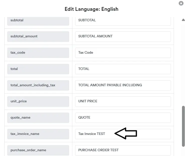This screenshot has height=156, width=185.
Task: Edit TOTAL AMOUNT PAYABLE INCLUDING field
Action: point(123,85)
